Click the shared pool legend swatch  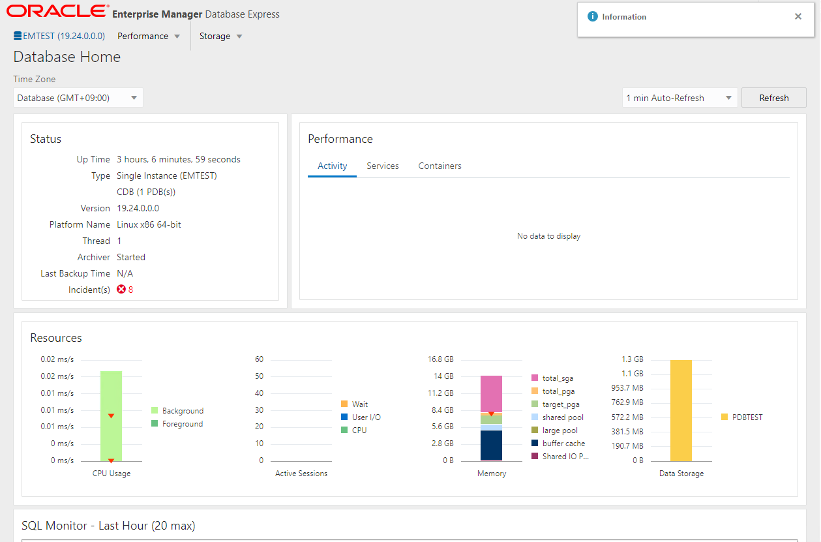click(535, 417)
